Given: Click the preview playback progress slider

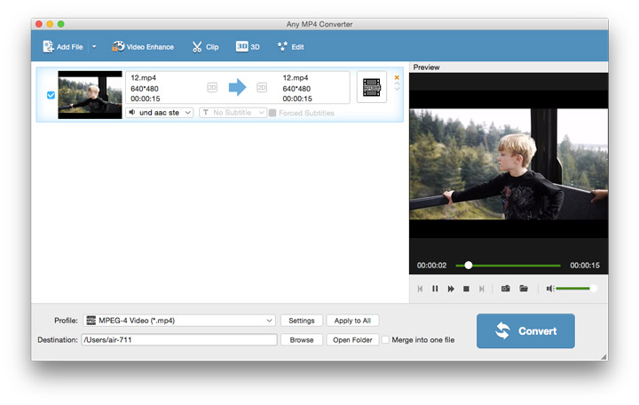Looking at the screenshot, I should [x=508, y=266].
